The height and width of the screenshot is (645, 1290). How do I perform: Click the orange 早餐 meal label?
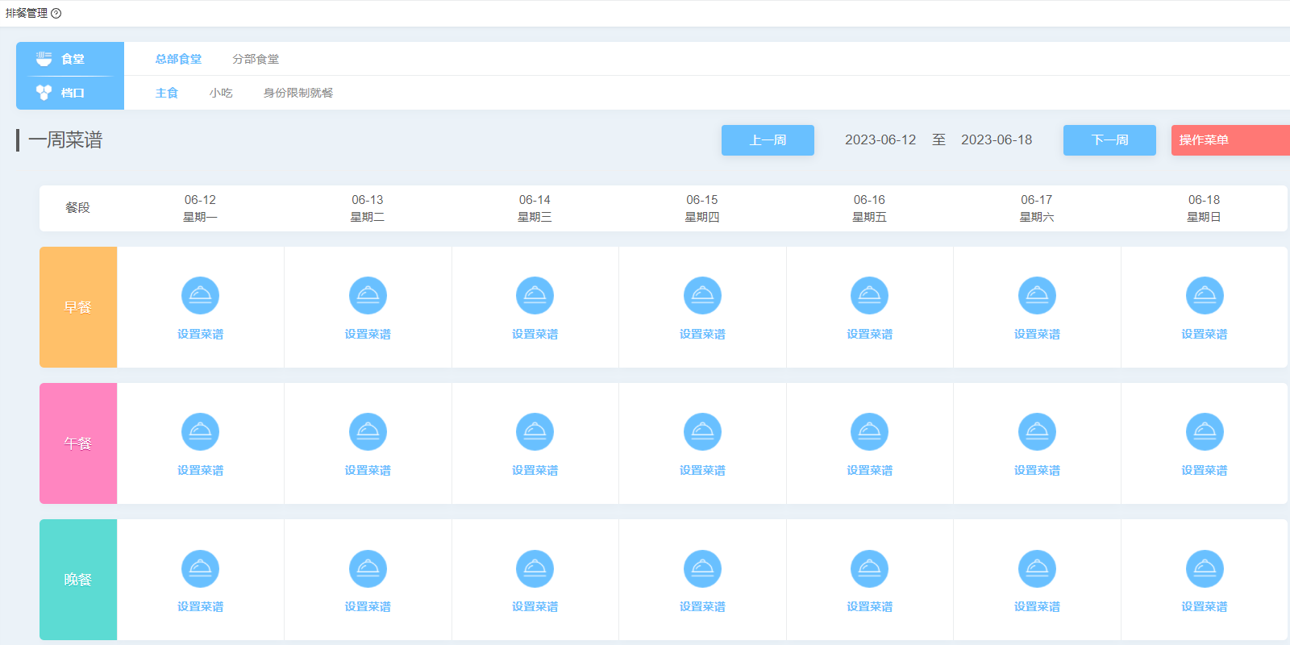[78, 307]
